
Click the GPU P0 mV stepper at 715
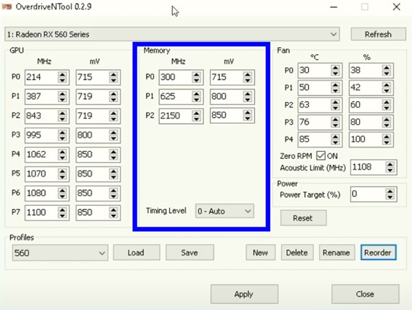[114, 78]
